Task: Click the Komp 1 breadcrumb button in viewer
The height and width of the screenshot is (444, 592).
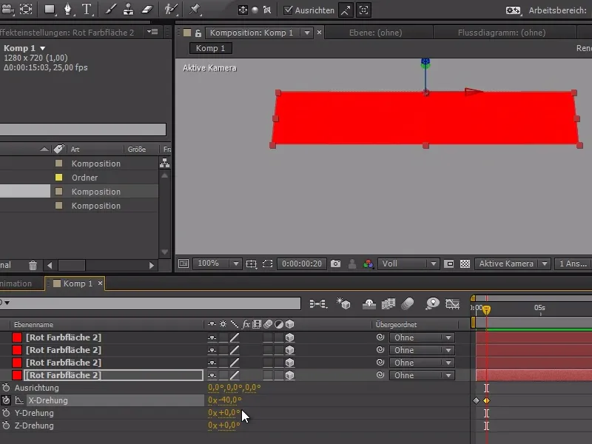Action: point(210,48)
